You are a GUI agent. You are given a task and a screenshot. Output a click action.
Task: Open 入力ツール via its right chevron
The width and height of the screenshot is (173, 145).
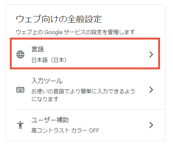point(151,90)
